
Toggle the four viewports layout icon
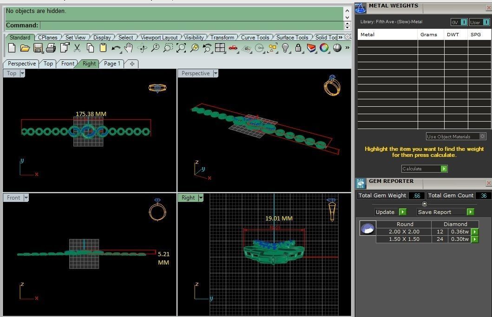pos(220,48)
